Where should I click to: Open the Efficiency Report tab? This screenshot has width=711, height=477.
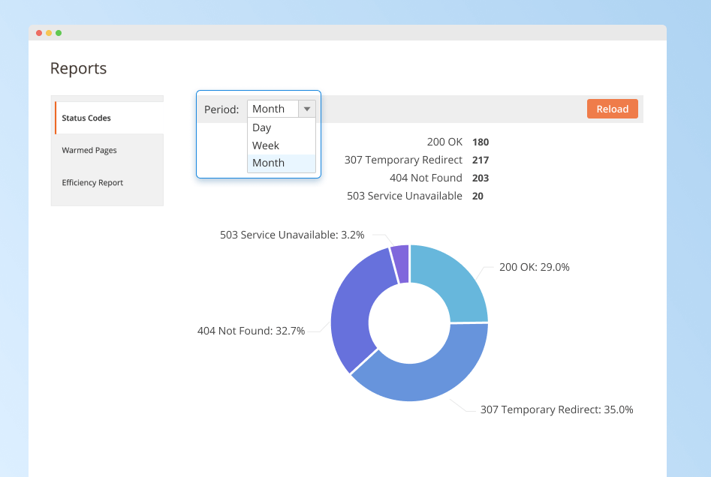click(x=92, y=182)
